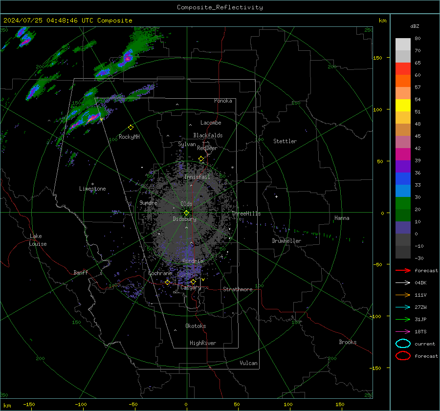Select the magenta swatch below 42 dBZ
This screenshot has height=411, width=440.
[x=403, y=154]
